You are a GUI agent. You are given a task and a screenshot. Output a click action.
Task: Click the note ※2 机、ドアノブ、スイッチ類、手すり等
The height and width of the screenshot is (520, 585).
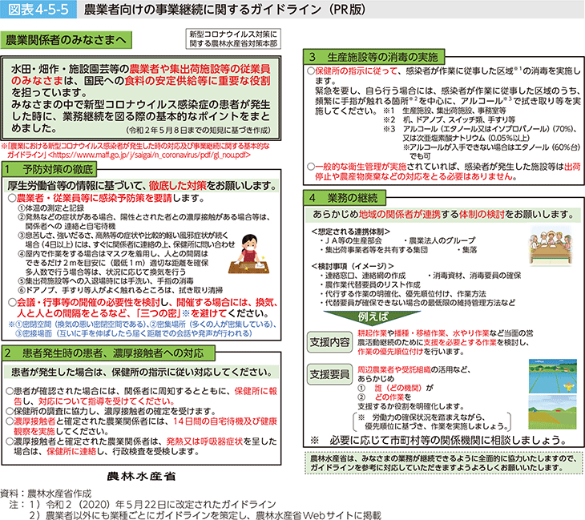coord(450,119)
